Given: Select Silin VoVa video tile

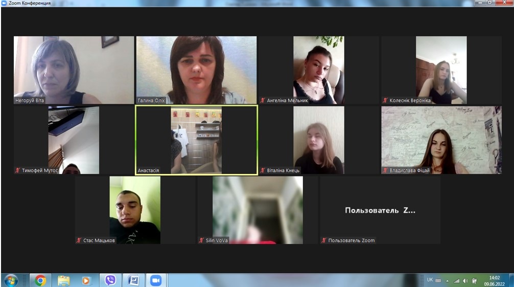Looking at the screenshot, I should point(258,210).
